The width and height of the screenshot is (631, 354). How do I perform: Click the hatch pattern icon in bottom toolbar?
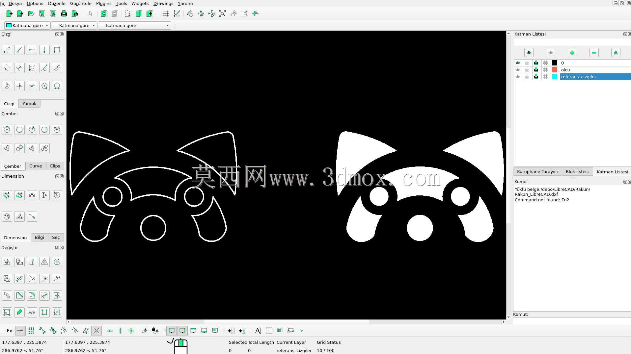tap(269, 331)
